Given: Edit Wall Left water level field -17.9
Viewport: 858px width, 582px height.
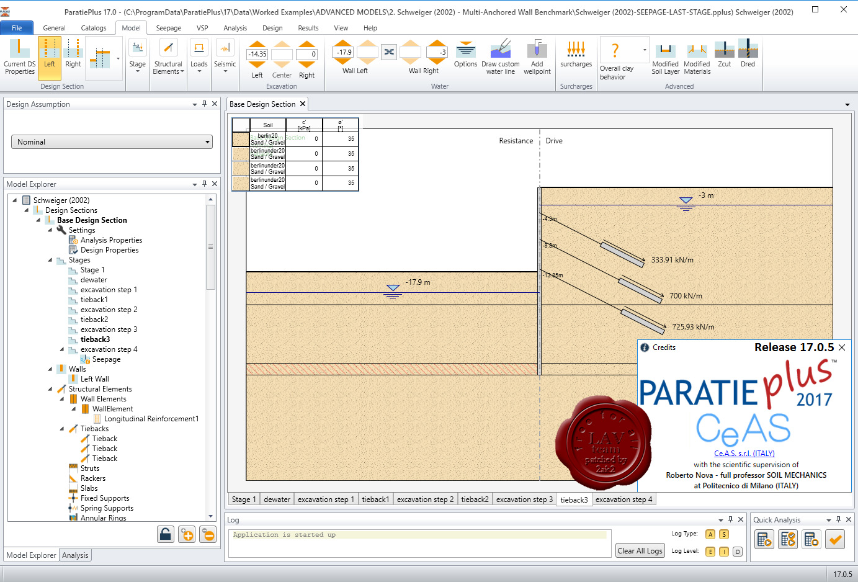Looking at the screenshot, I should (343, 52).
